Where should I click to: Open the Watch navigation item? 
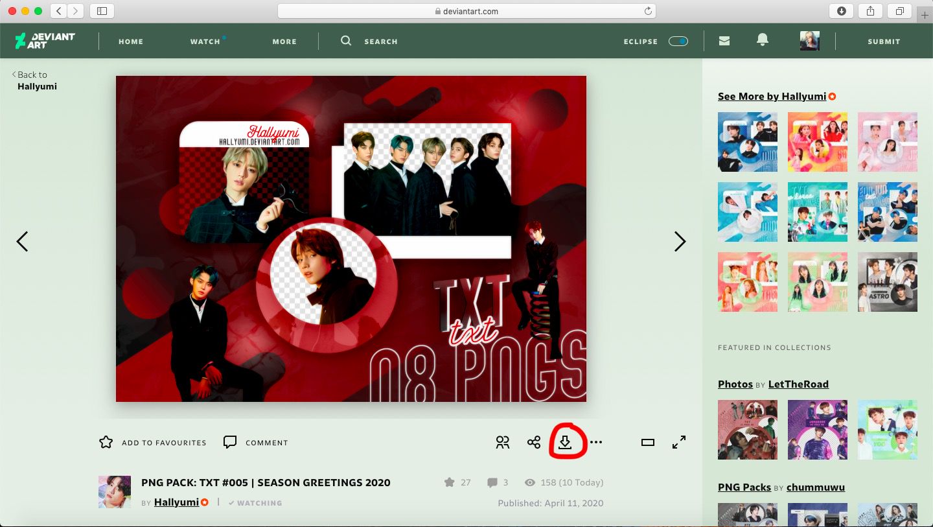[x=205, y=41]
